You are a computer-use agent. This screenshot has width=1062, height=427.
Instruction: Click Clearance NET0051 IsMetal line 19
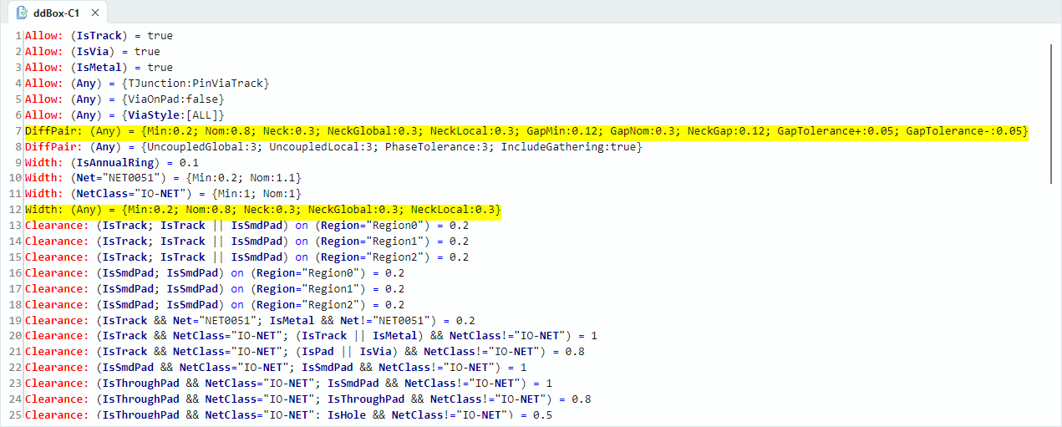tap(250, 321)
